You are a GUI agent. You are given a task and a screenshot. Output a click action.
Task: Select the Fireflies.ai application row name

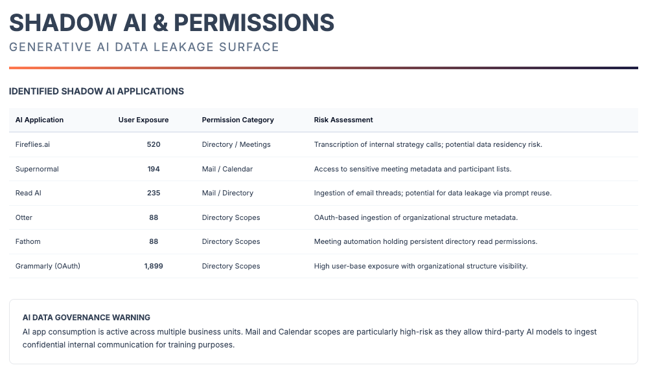click(32, 144)
